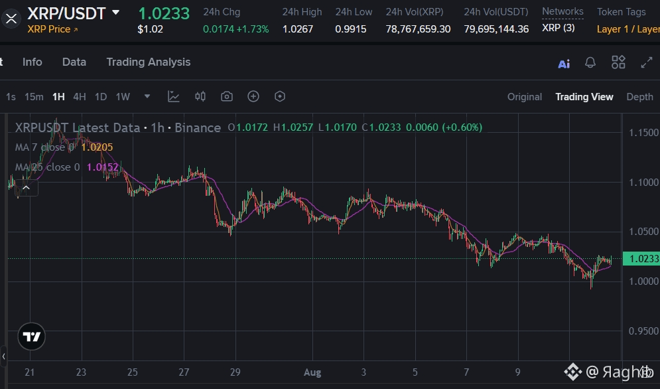Click the price alert bell icon

coord(590,63)
